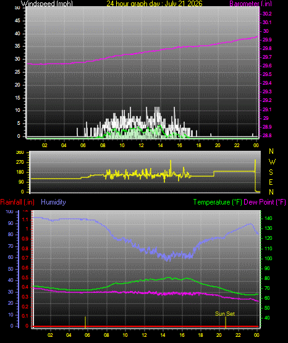Click the "130" temperature axis value
Screen dimensions: 288x343
[x=268, y=229]
